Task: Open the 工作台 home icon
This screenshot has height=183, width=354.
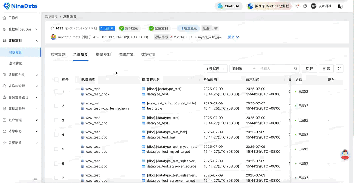Action: click(4, 18)
